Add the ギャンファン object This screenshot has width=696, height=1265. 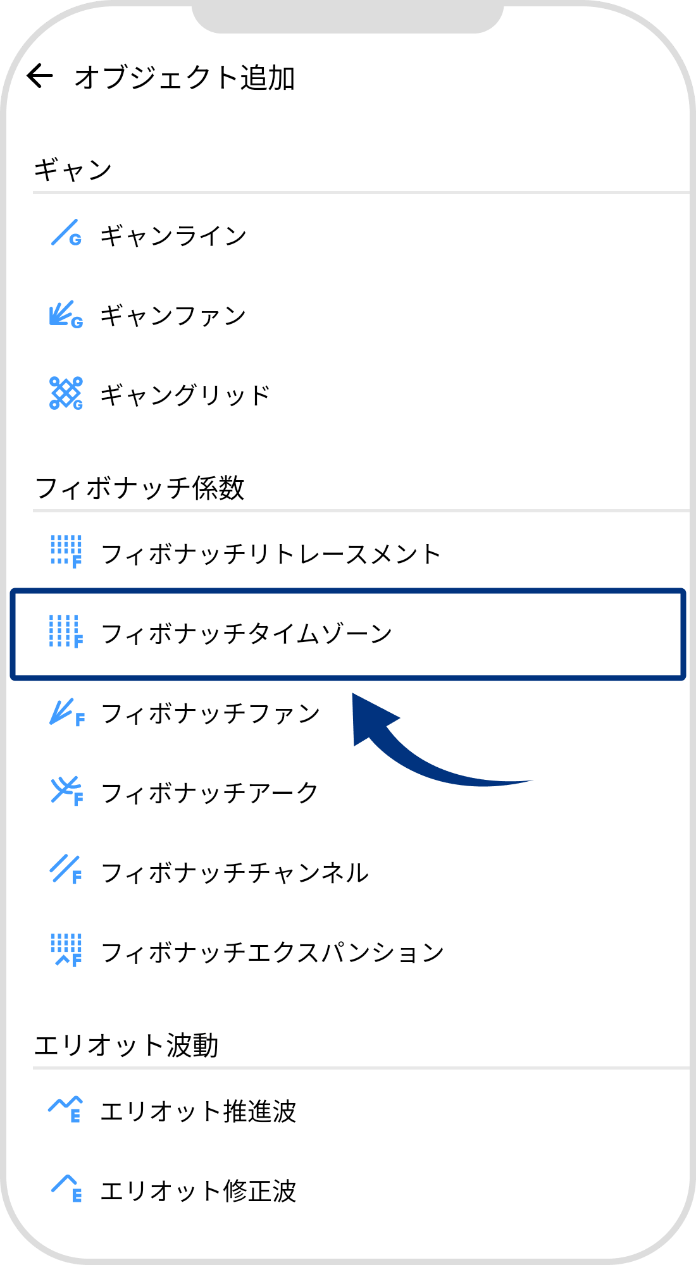(x=174, y=314)
